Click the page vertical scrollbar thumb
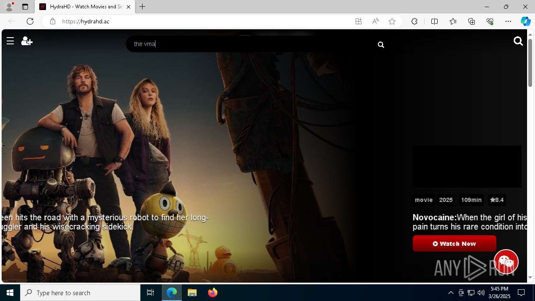This screenshot has height=301, width=535. pyautogui.click(x=530, y=63)
